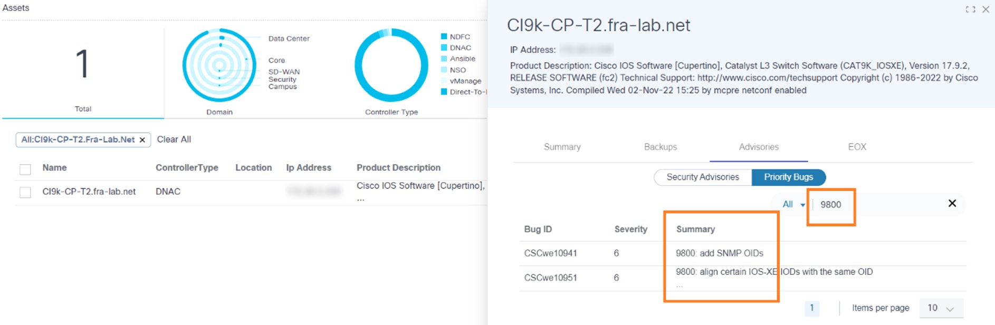Click the DNAC legend entry
Screen dimensions: 995x325
tap(460, 47)
